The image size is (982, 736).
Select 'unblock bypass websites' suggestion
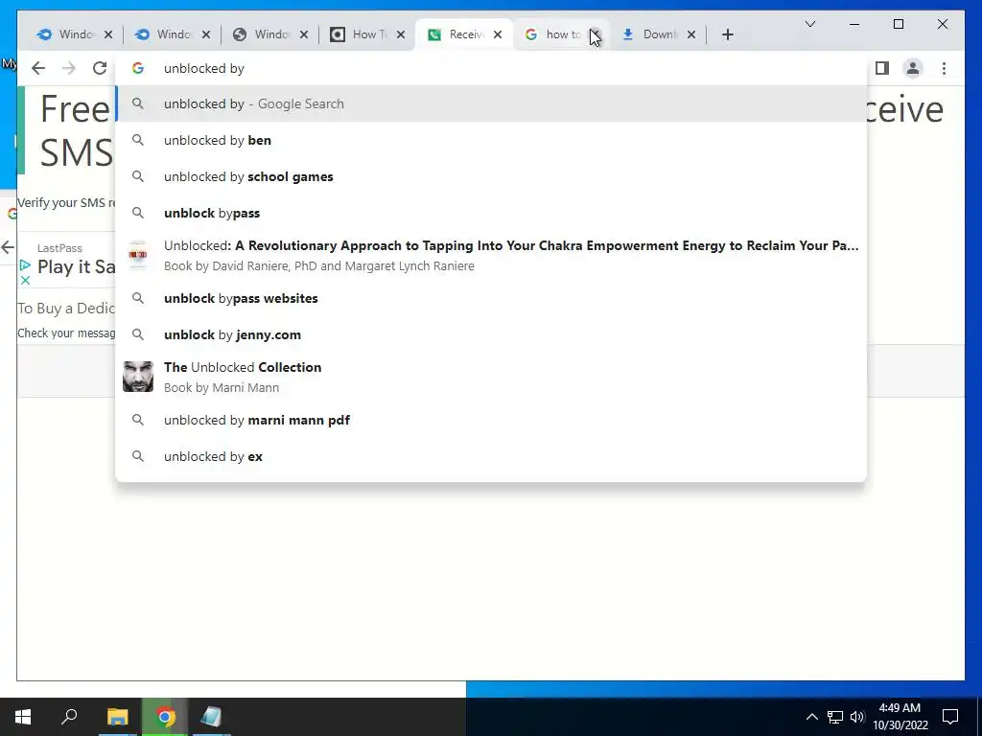492,299
